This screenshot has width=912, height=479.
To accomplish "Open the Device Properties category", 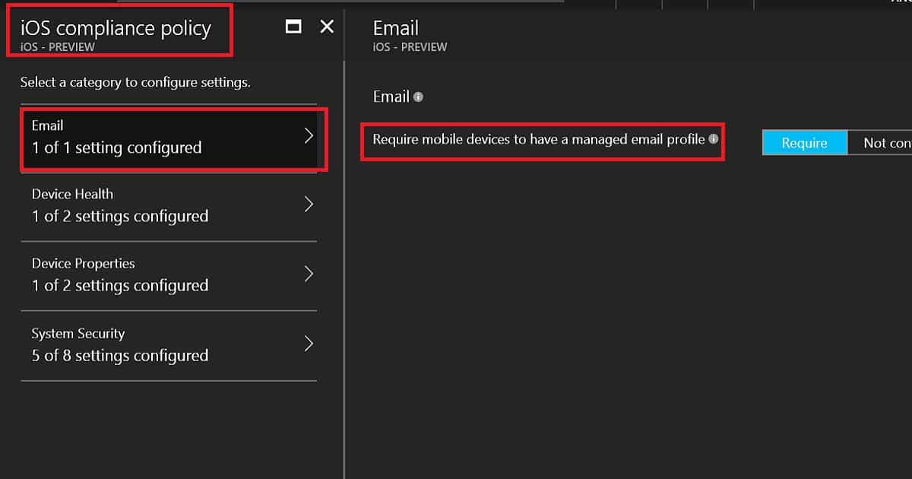I will [x=169, y=276].
